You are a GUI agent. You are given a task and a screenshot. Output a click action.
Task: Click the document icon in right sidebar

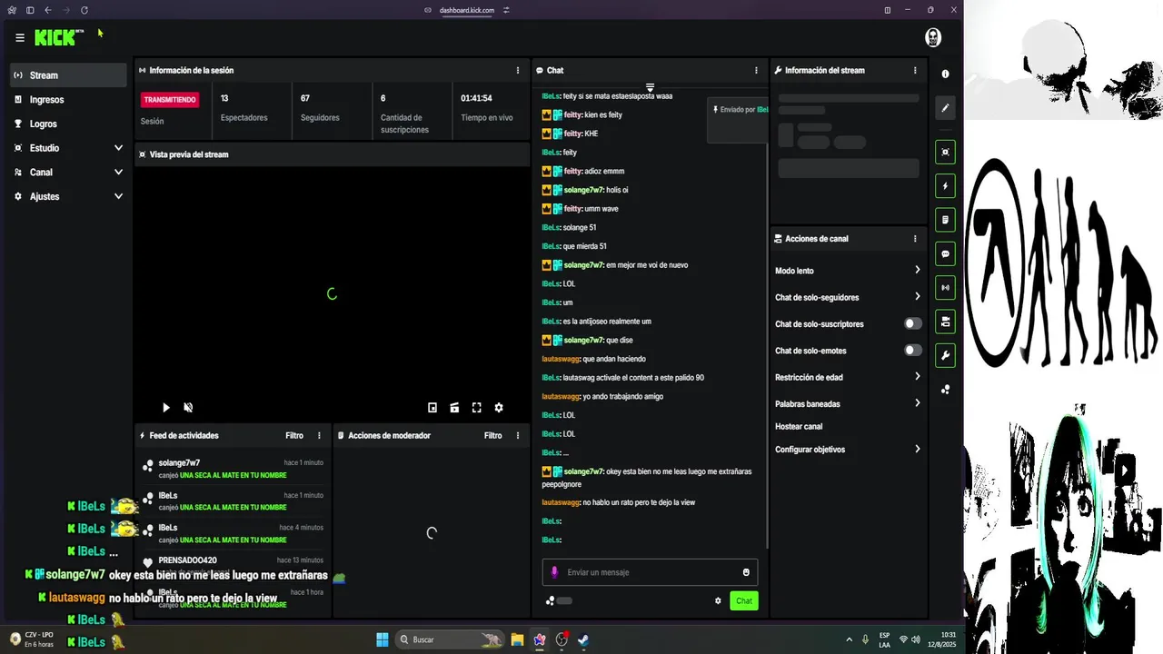coord(945,220)
